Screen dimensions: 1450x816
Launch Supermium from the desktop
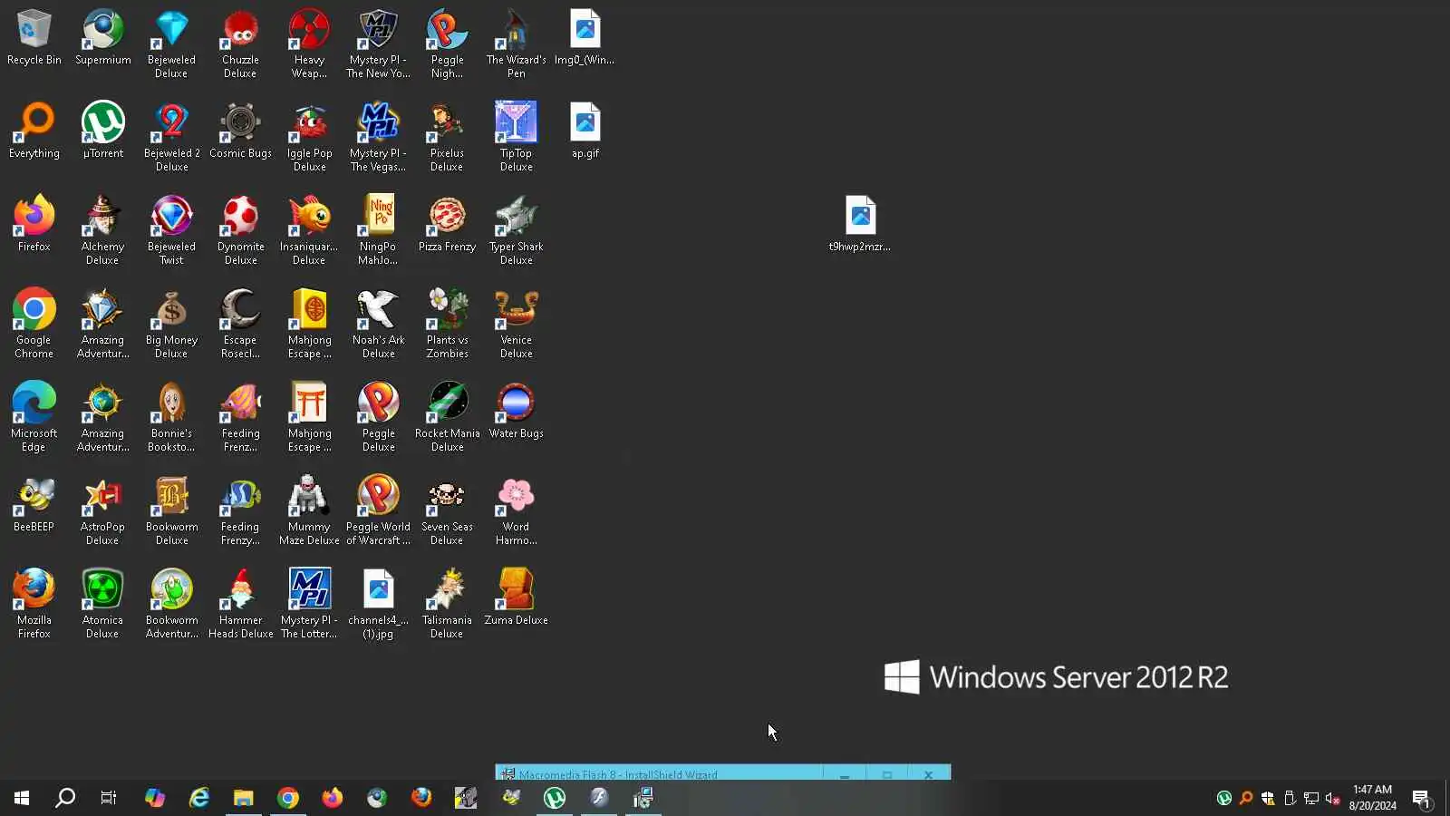103,37
